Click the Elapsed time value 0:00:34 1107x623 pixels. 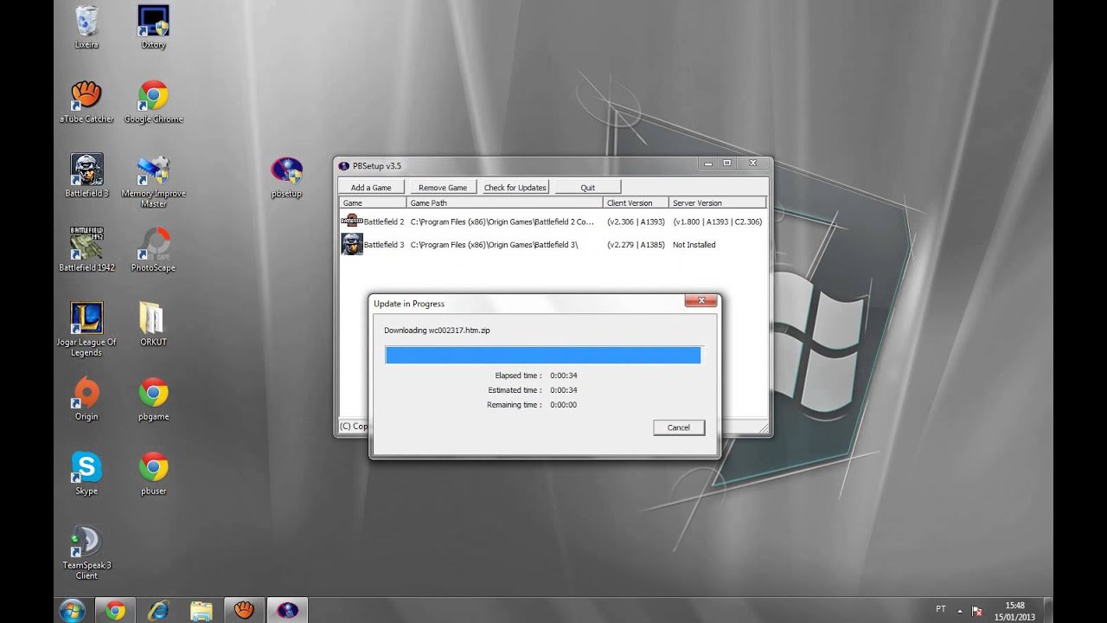click(x=564, y=376)
